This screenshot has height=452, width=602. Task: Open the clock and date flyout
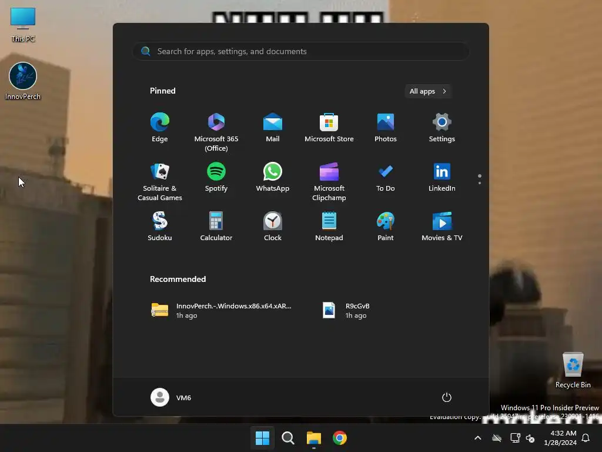point(560,438)
